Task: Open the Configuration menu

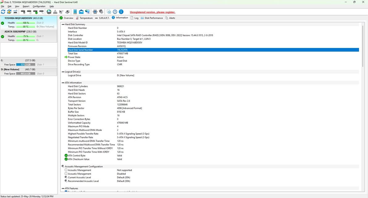Action: coord(39,6)
